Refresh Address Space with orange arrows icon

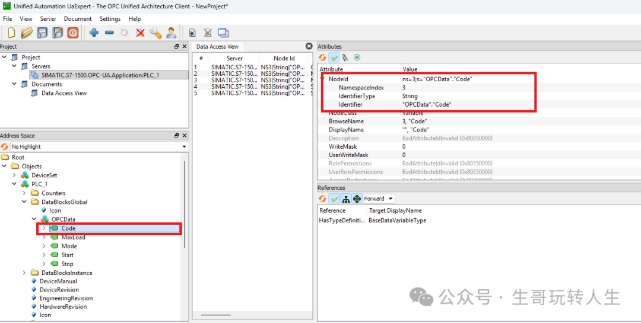coord(5,146)
